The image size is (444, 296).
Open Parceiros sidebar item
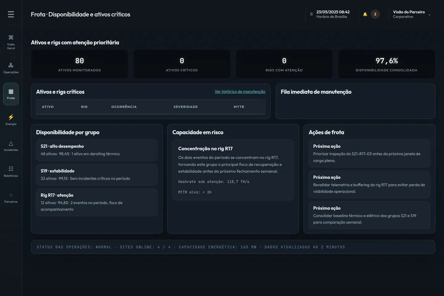point(11,198)
